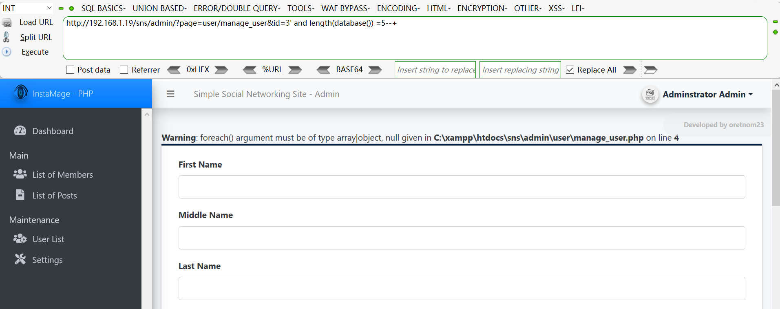Click the User List cog icon
Image resolution: width=780 pixels, height=309 pixels.
tap(20, 238)
